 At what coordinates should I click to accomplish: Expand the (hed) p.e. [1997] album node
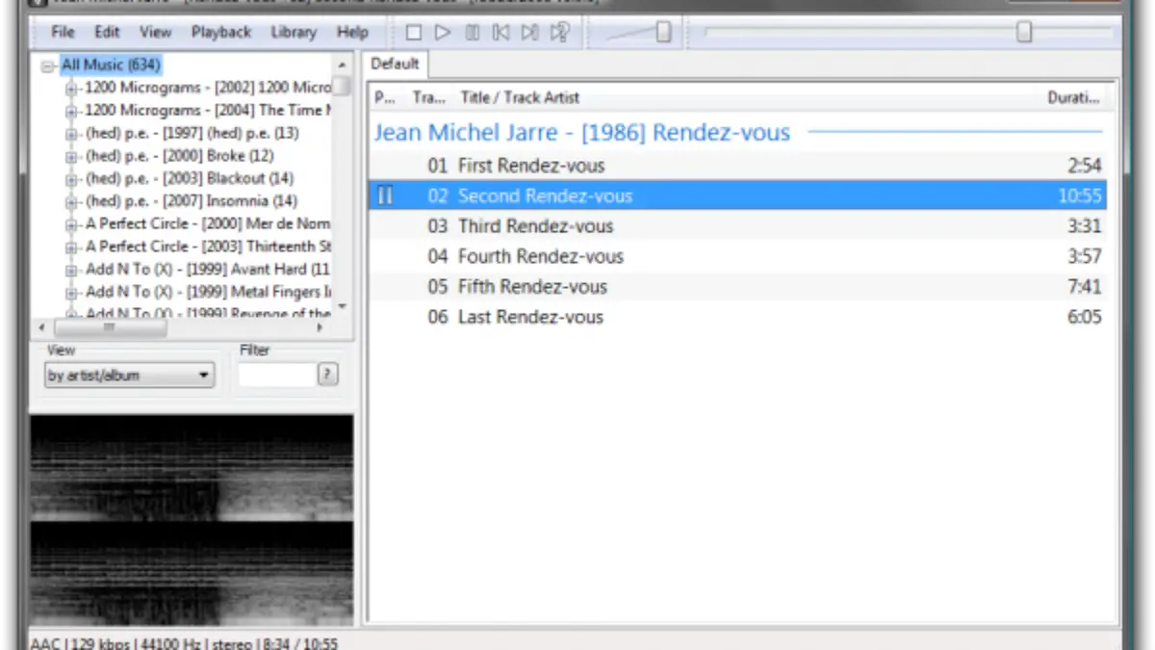(x=71, y=134)
